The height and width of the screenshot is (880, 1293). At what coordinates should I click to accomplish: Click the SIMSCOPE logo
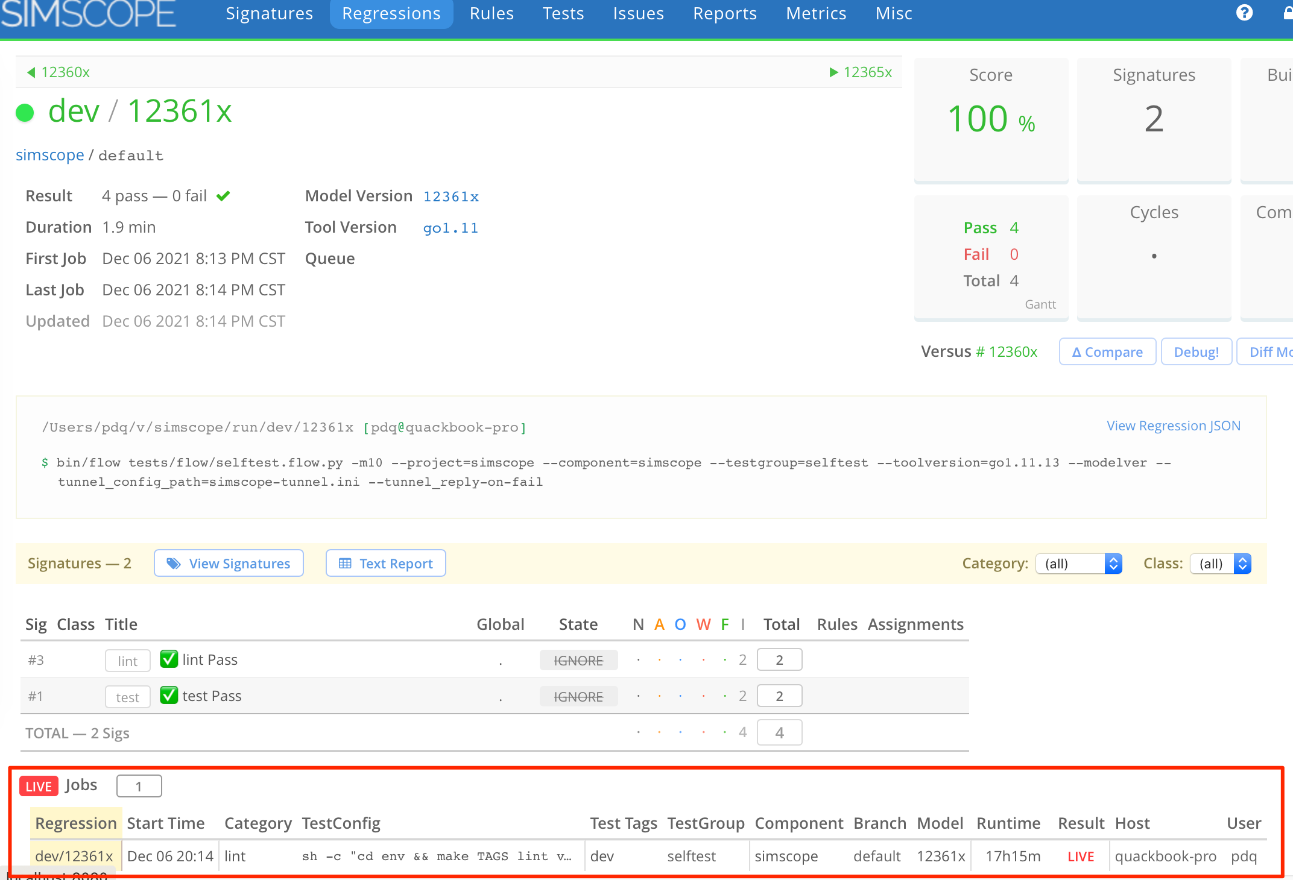89,13
